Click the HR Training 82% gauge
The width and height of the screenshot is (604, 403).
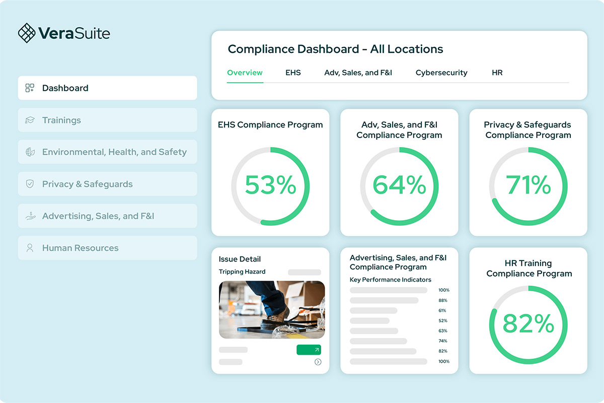pyautogui.click(x=528, y=325)
